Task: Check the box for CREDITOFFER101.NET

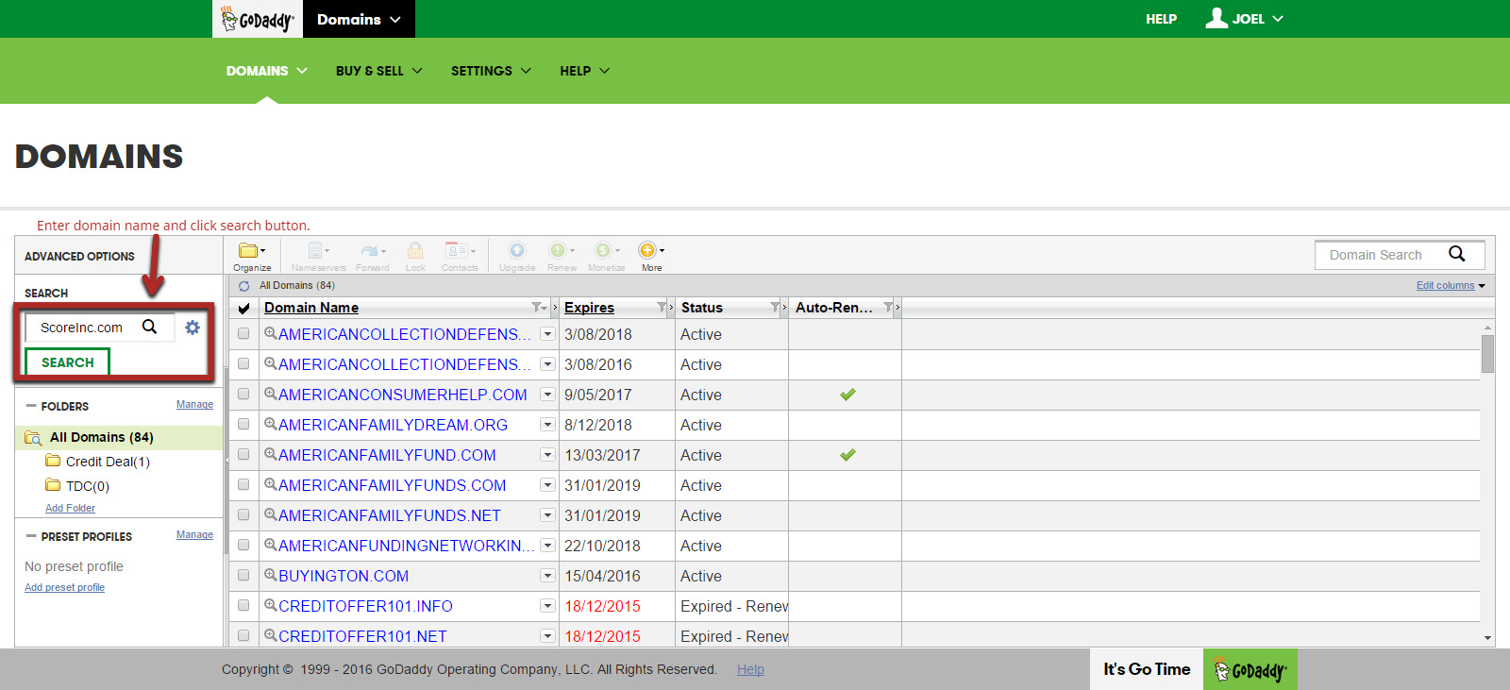Action: click(243, 636)
